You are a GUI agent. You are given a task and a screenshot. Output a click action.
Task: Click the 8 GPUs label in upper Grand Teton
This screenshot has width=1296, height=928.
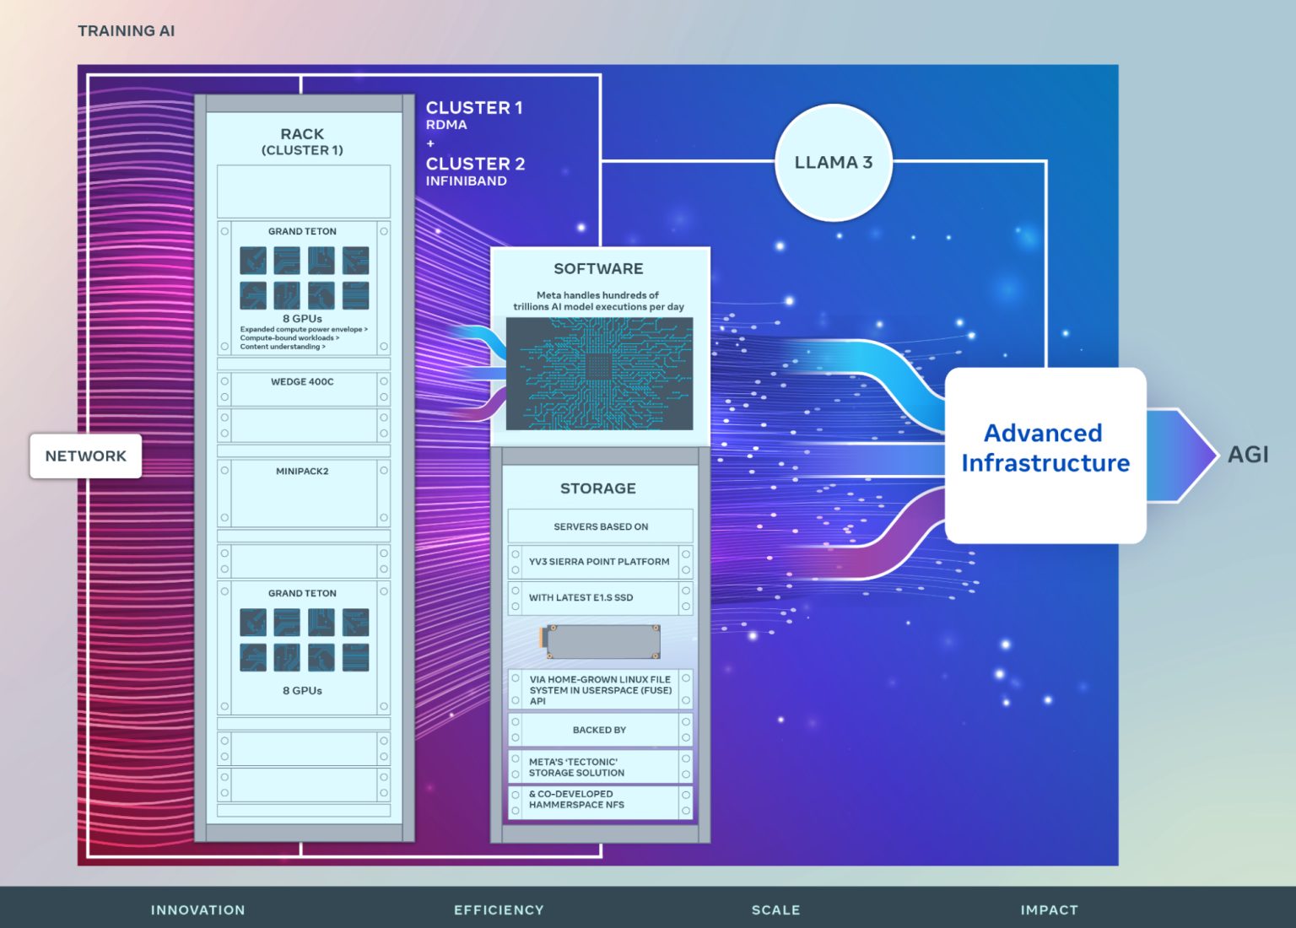pyautogui.click(x=302, y=318)
